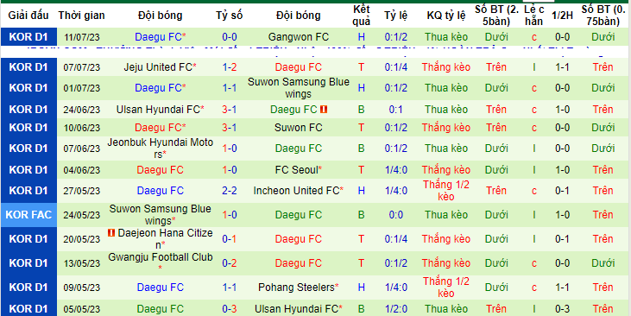Open Jeju United FC team link
631x316 pixels.
tap(158, 67)
